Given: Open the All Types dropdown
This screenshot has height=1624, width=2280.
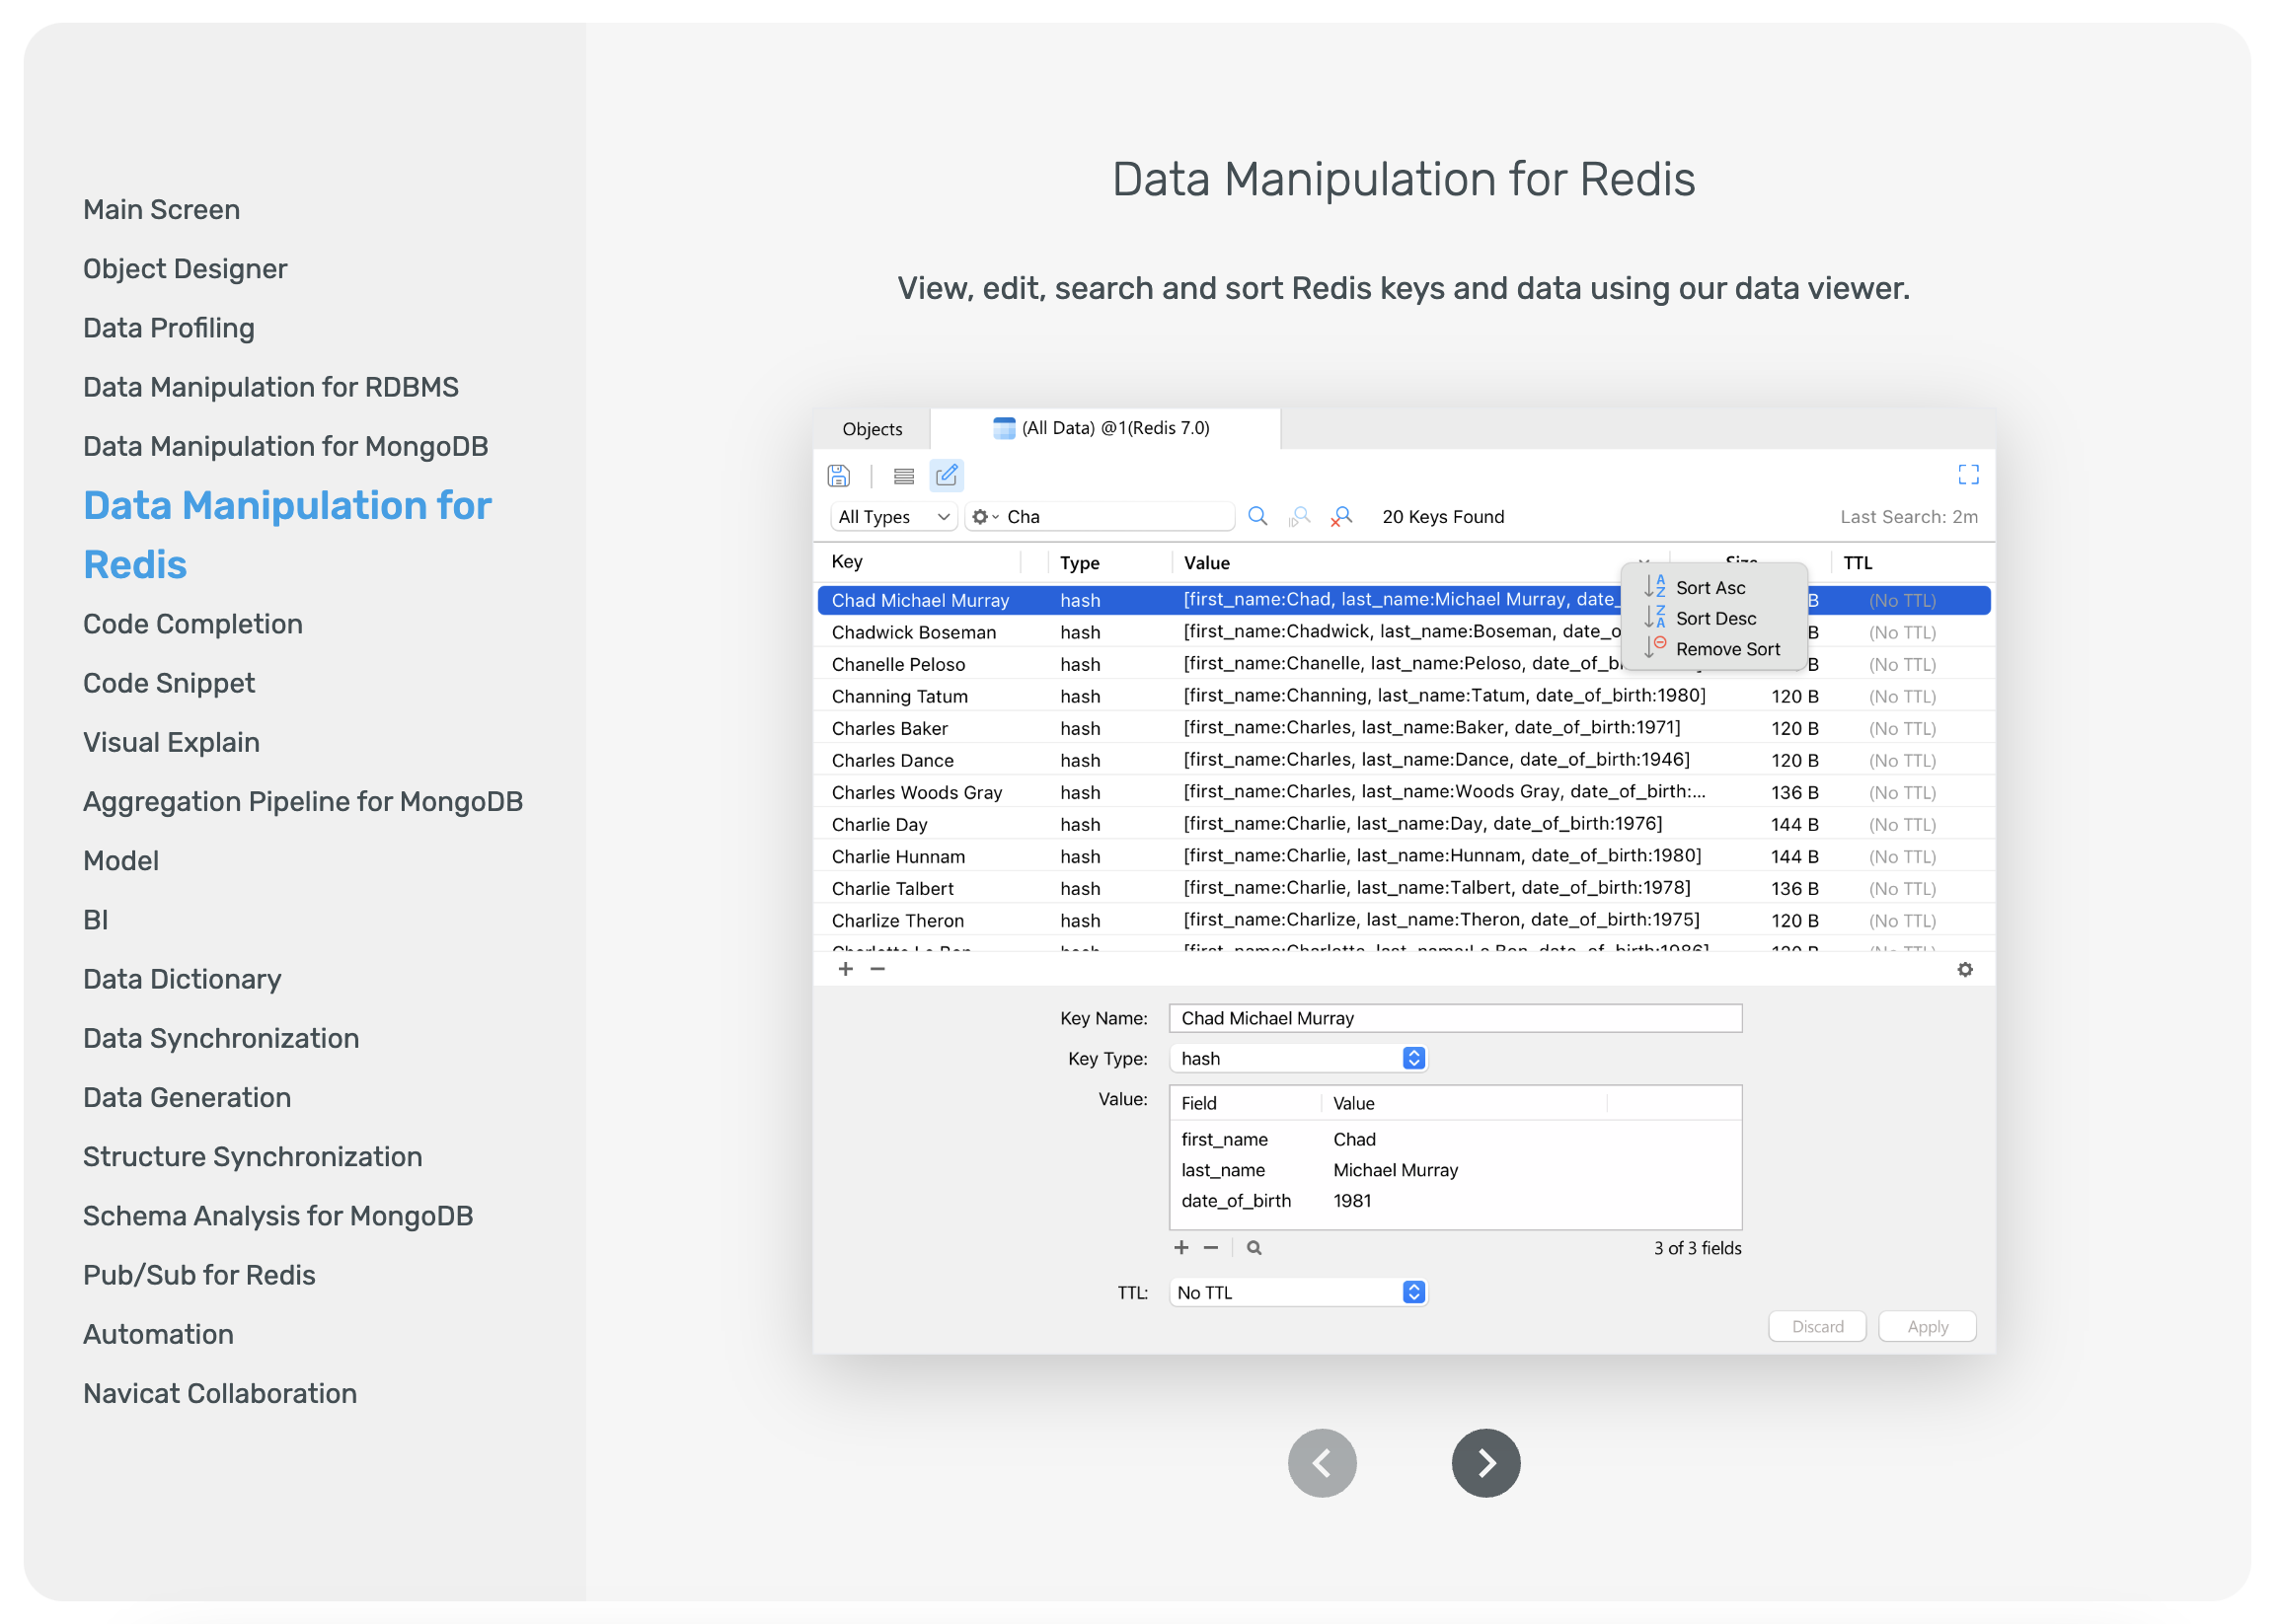Looking at the screenshot, I should point(893,516).
